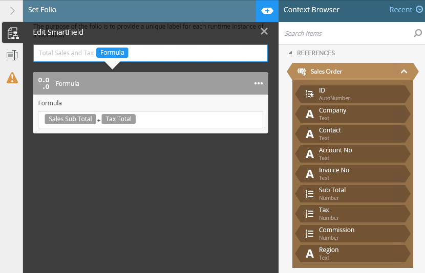Click the text type icon beside Contact

310,134
